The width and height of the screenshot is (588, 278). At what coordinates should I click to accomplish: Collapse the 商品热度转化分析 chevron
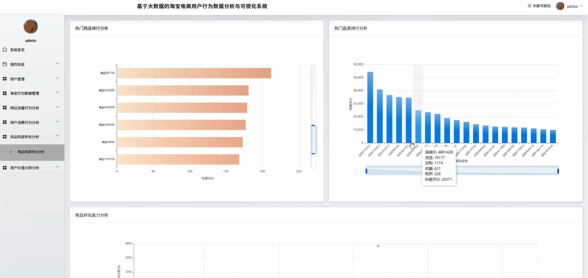pos(57,136)
